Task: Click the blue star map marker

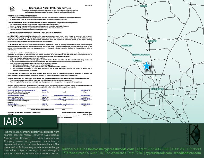Action: click(147, 66)
